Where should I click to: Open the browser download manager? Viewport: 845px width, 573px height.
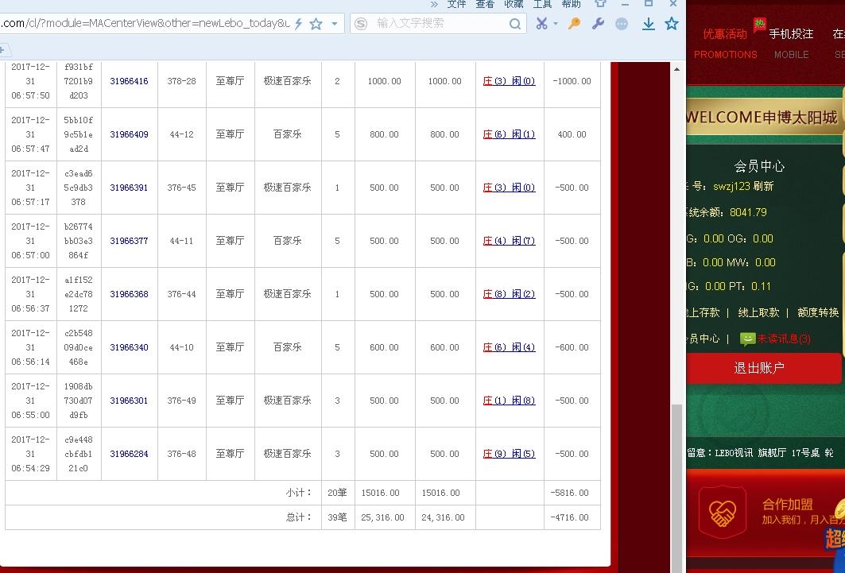pyautogui.click(x=648, y=25)
